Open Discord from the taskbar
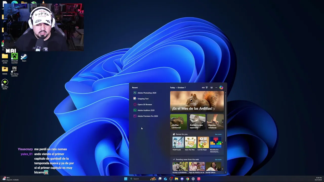Viewport: 324px width, 182px height. [182, 179]
